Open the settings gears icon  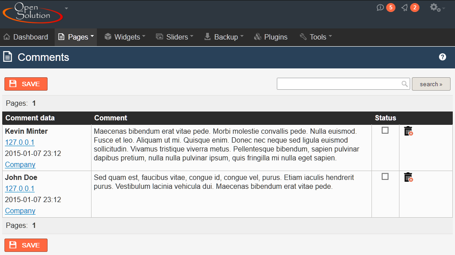(x=435, y=8)
